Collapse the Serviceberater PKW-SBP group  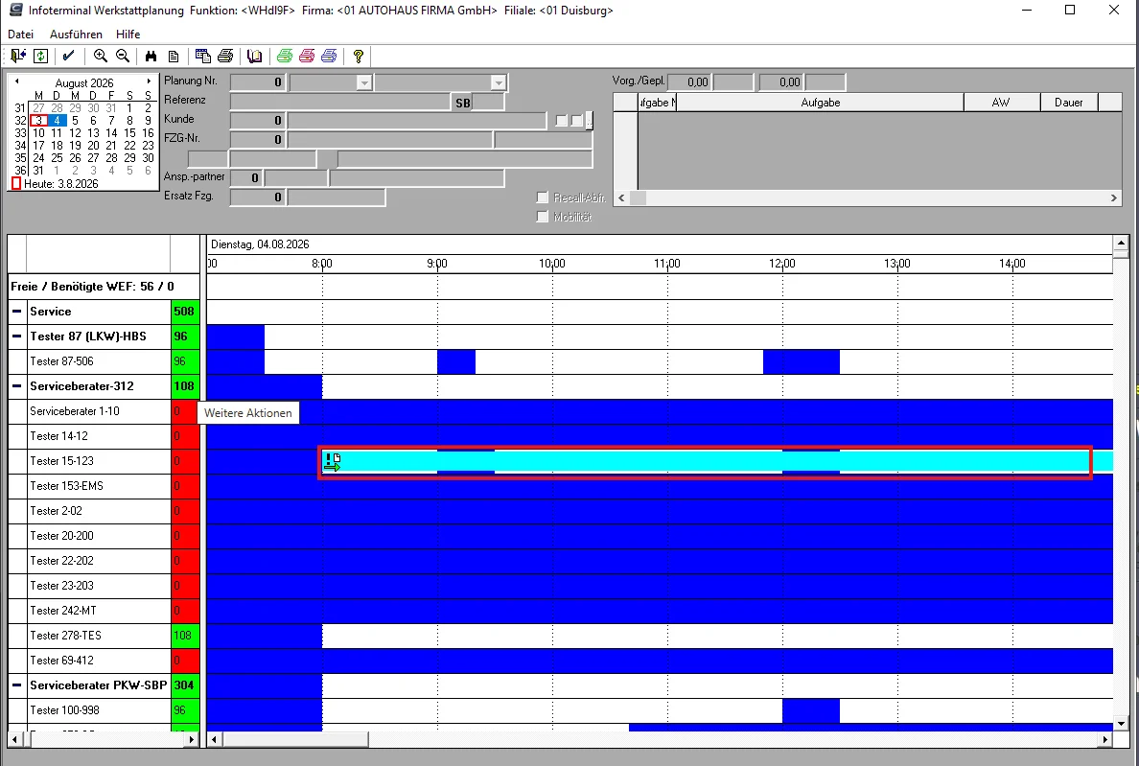coord(16,685)
